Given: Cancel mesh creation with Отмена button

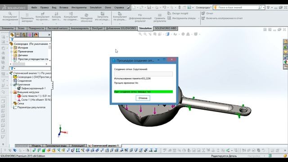Looking at the screenshot, I should 143,98.
